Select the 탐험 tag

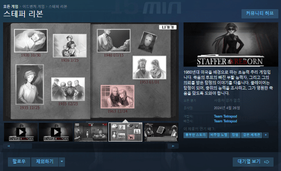pyautogui.click(x=235, y=135)
